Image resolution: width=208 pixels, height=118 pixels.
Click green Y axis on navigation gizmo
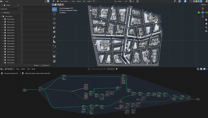point(199,12)
